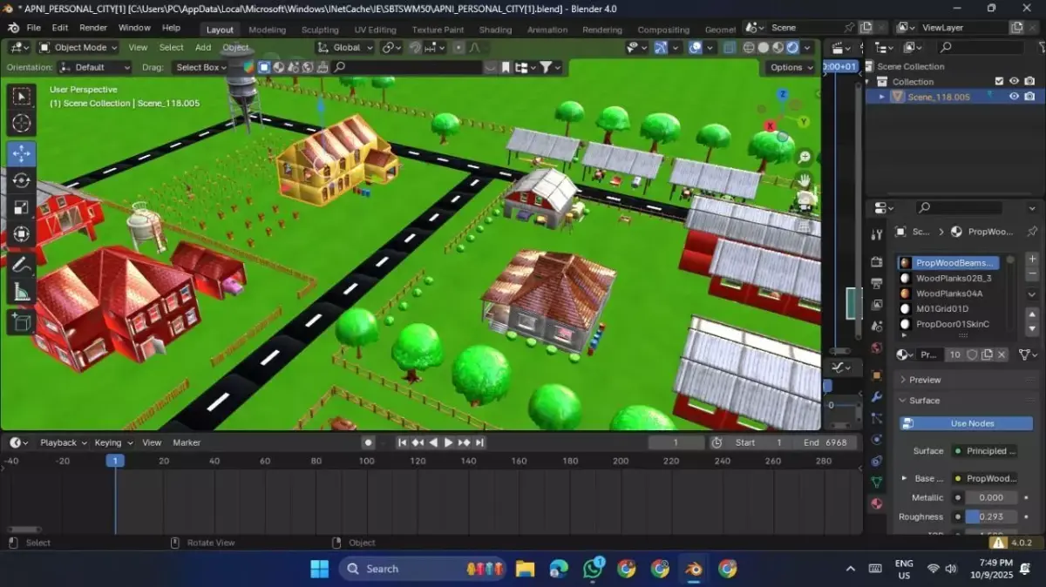Open the File menu

pos(33,28)
